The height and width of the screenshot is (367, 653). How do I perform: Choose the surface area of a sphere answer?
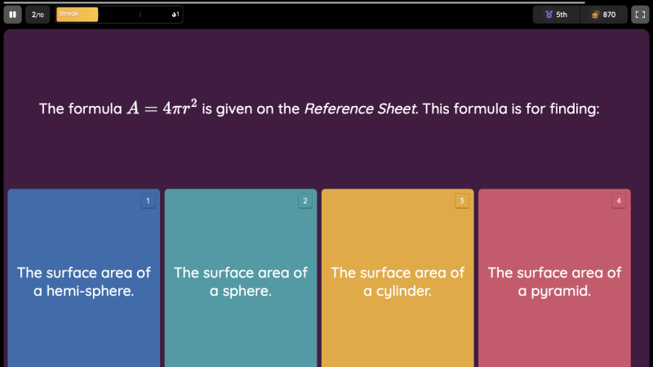tap(241, 278)
